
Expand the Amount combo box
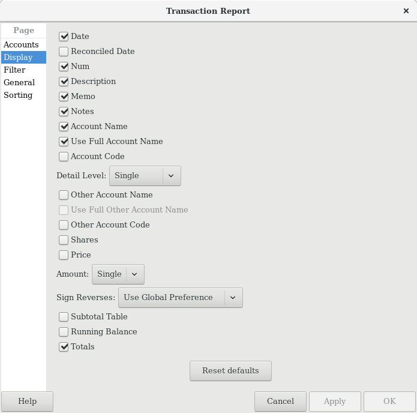(118, 274)
